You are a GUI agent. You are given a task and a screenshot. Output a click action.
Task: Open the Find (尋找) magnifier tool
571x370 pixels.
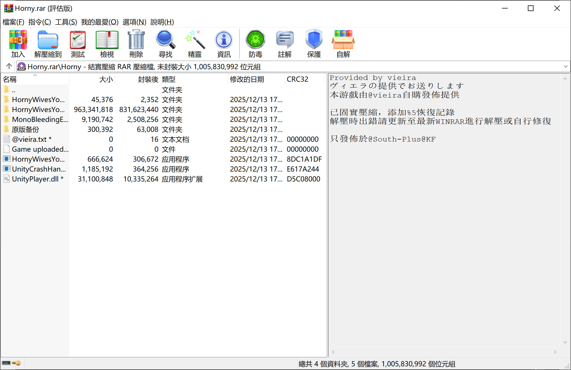165,43
